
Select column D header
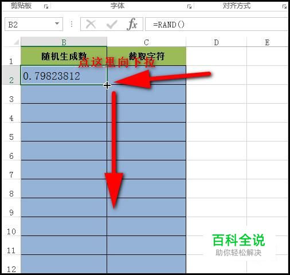click(216, 42)
